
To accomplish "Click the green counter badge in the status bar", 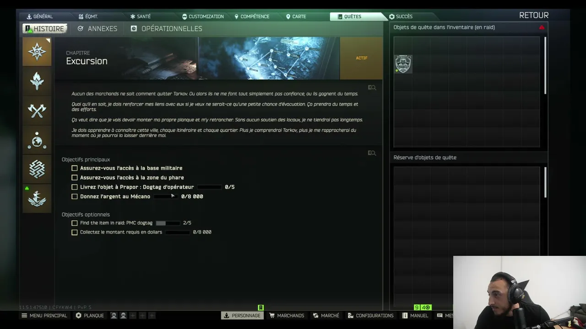I will (423, 308).
